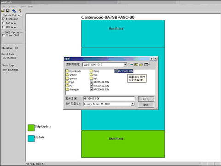Click the cyan Update legend swatch

pos(31,138)
